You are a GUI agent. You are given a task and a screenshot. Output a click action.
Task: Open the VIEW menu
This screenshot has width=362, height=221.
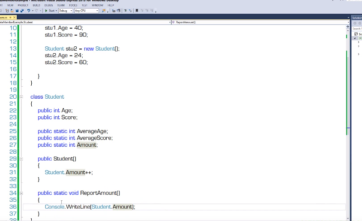tap(10, 5)
